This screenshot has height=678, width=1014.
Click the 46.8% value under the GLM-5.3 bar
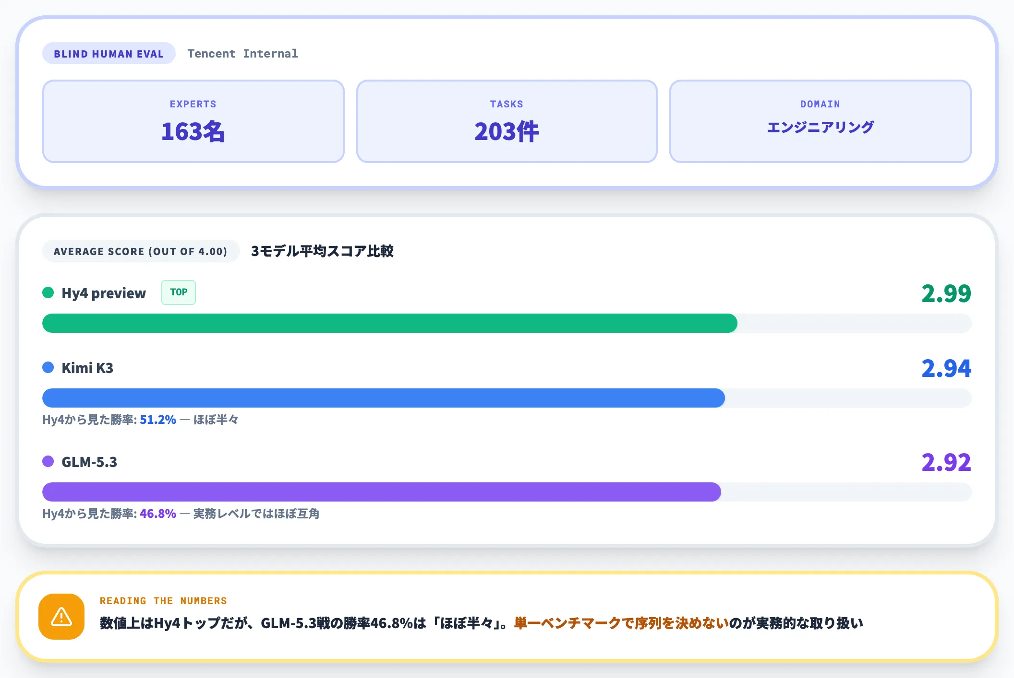click(x=158, y=514)
